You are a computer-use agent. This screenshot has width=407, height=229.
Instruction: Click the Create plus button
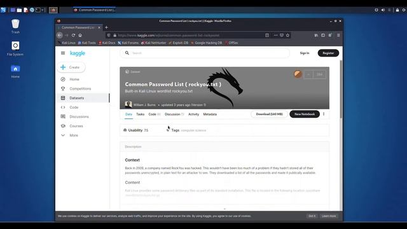(x=71, y=67)
